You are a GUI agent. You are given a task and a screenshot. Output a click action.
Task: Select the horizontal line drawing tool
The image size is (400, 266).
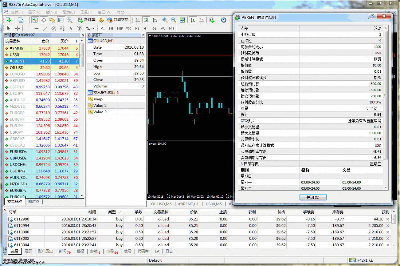point(37,28)
